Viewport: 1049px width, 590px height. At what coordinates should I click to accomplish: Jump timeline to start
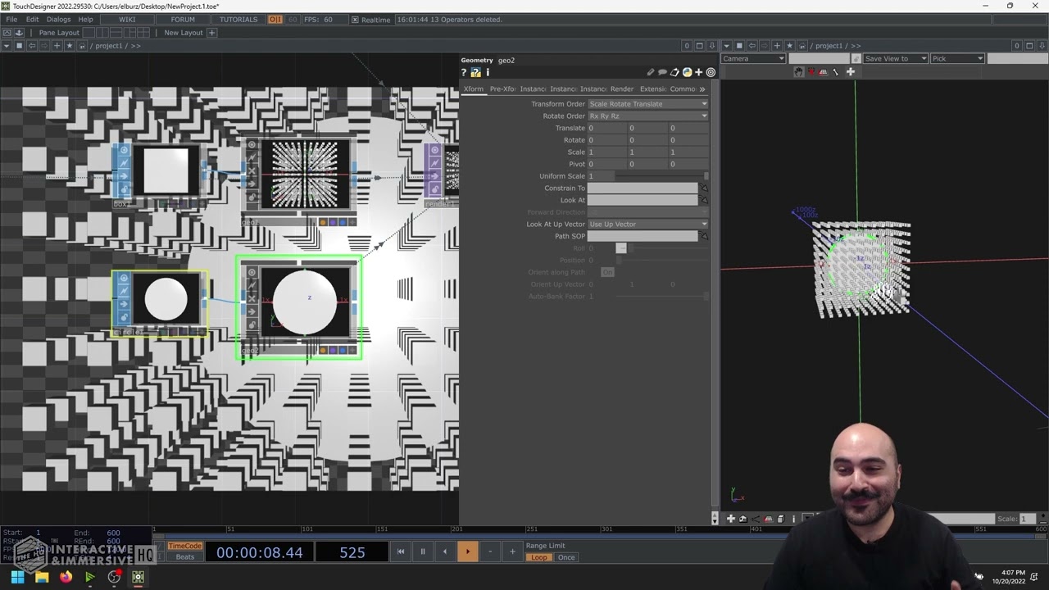(x=401, y=551)
